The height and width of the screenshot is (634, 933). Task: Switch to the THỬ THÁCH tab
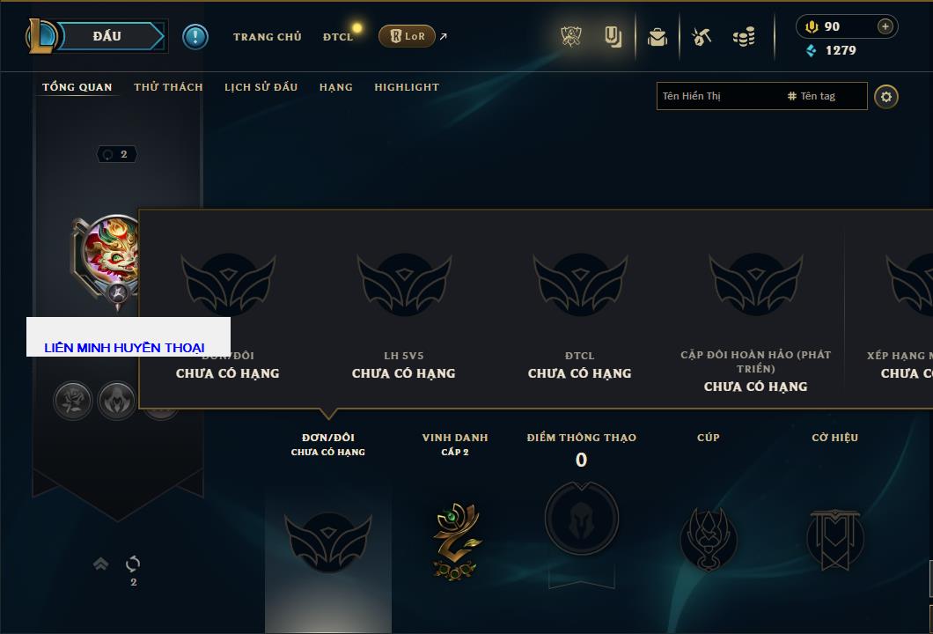(168, 87)
